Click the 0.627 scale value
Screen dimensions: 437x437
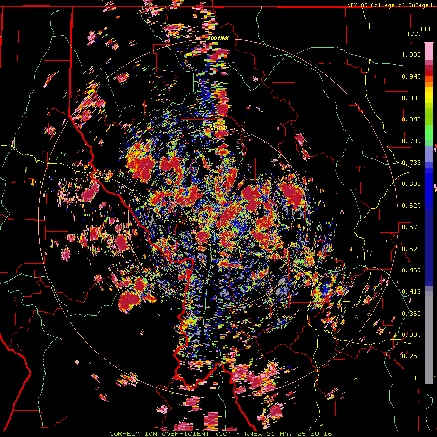pos(411,206)
